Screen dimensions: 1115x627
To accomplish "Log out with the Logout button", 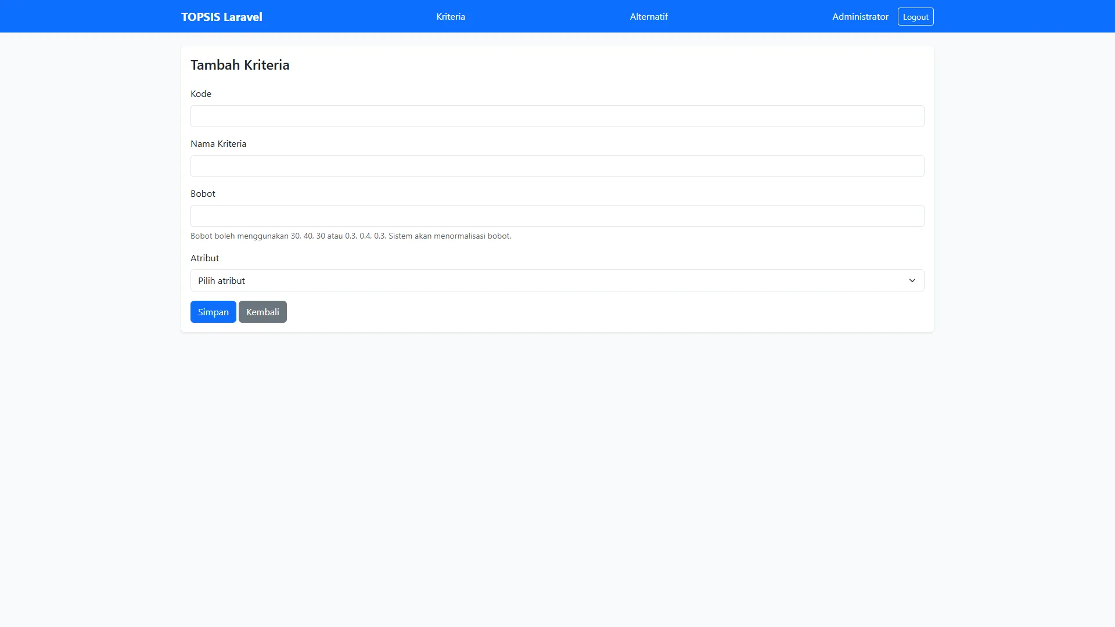I will click(915, 17).
